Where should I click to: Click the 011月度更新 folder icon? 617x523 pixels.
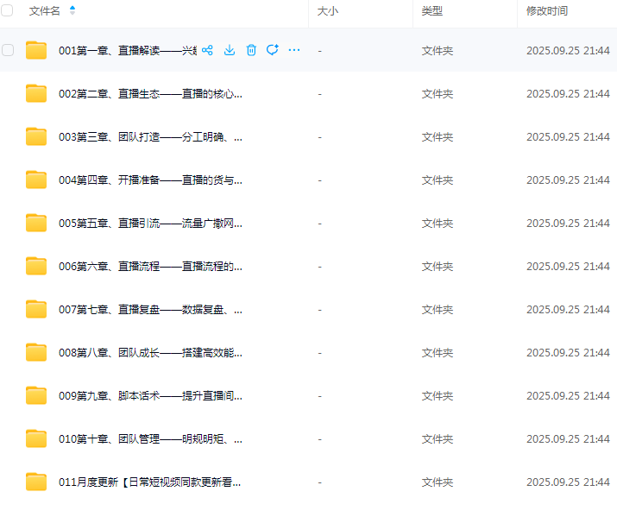[x=36, y=482]
